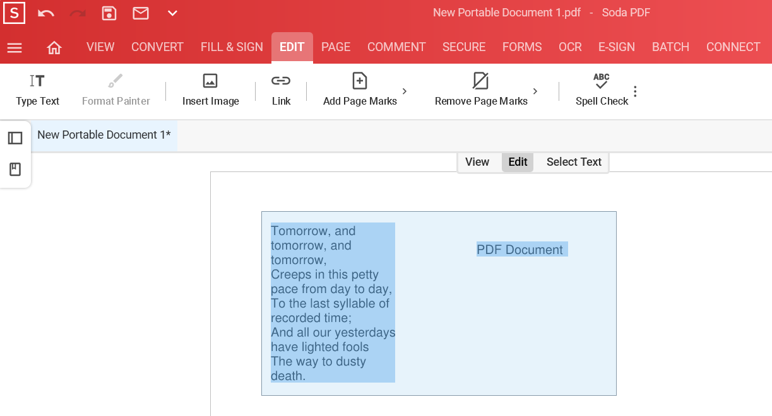The image size is (772, 416).
Task: Open the OCR ribbon tab
Action: click(x=570, y=47)
